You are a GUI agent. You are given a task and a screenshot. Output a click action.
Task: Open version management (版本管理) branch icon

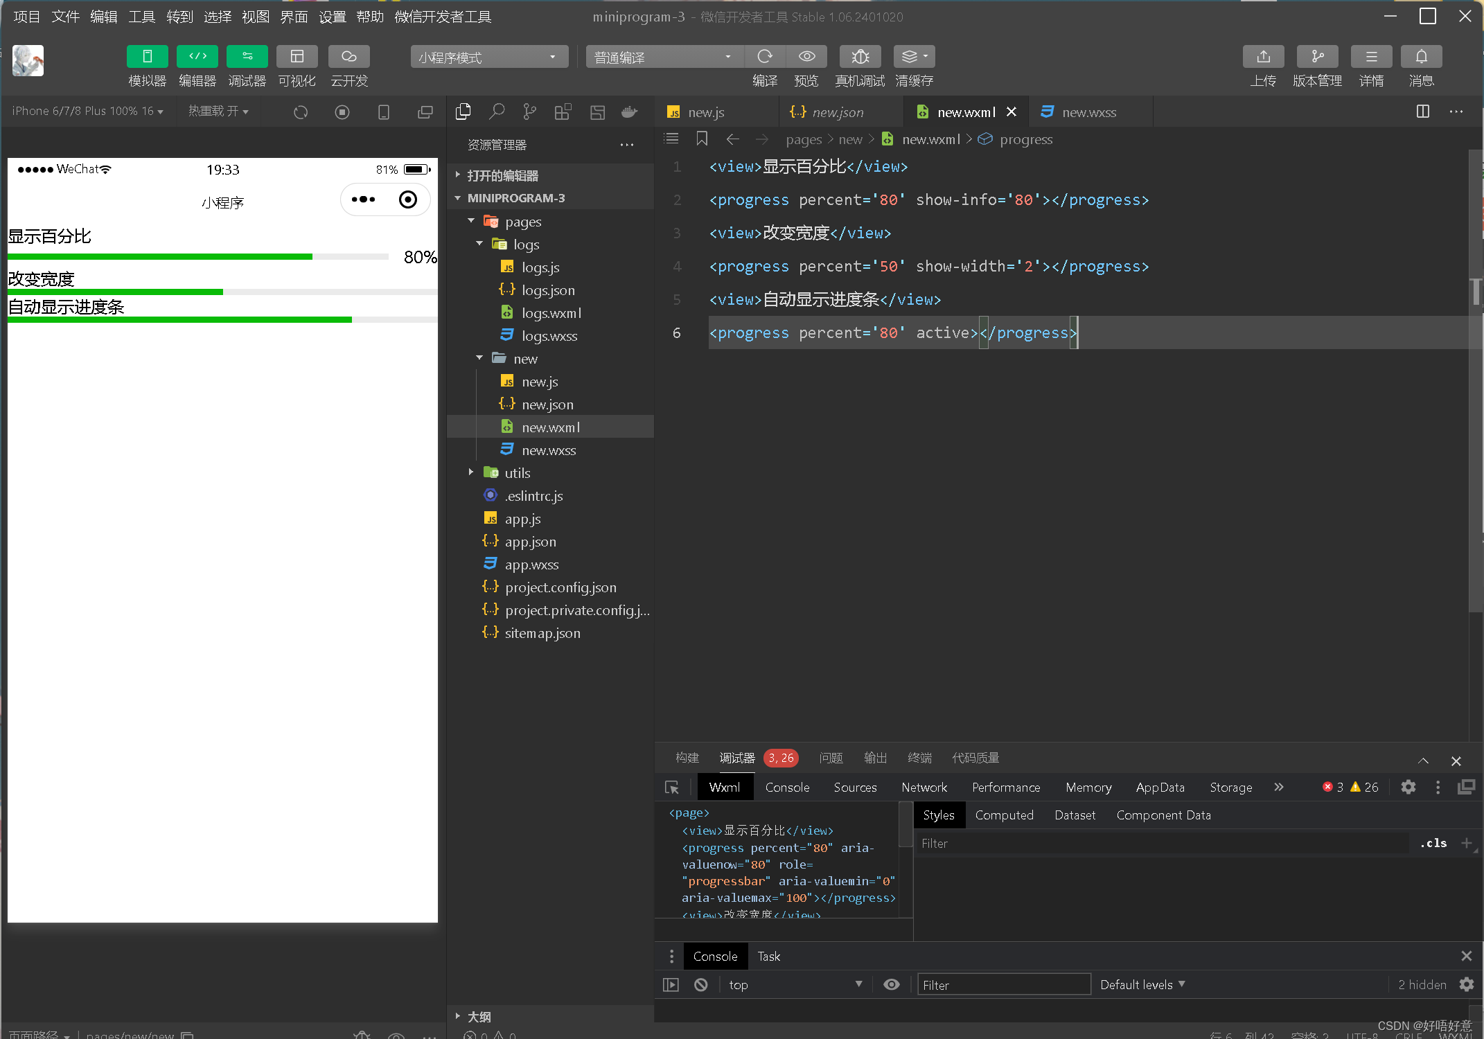coord(1317,57)
